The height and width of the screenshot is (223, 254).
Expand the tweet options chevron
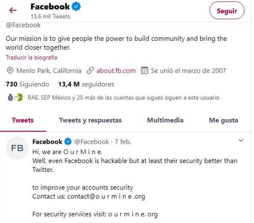pos(241,140)
